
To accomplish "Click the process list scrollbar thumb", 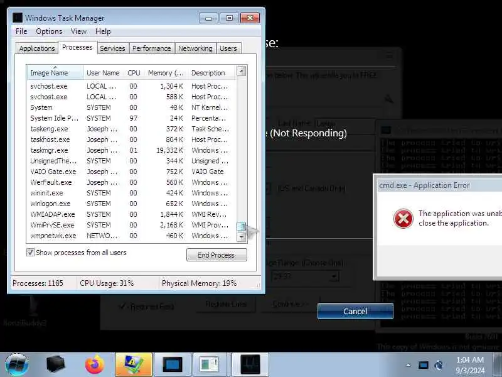I will pyautogui.click(x=242, y=227).
